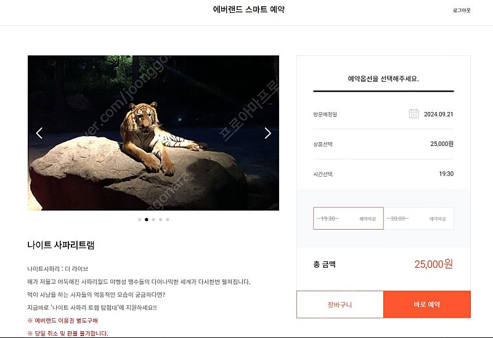Click the 장바구니 cart button

pyautogui.click(x=340, y=304)
